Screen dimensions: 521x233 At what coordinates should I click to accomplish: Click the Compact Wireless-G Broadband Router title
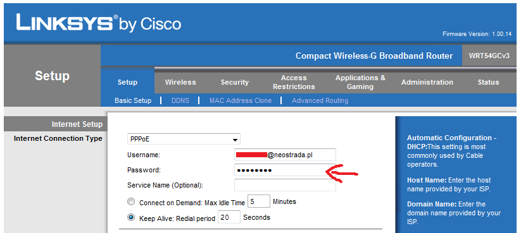click(374, 56)
